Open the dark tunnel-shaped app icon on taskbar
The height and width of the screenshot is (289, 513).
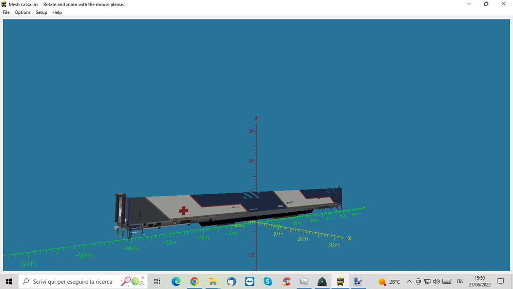pos(322,281)
